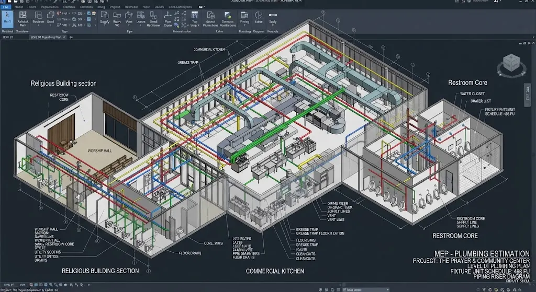
Task: Click the Firntog ribbon tool icon
Action: coord(244,16)
